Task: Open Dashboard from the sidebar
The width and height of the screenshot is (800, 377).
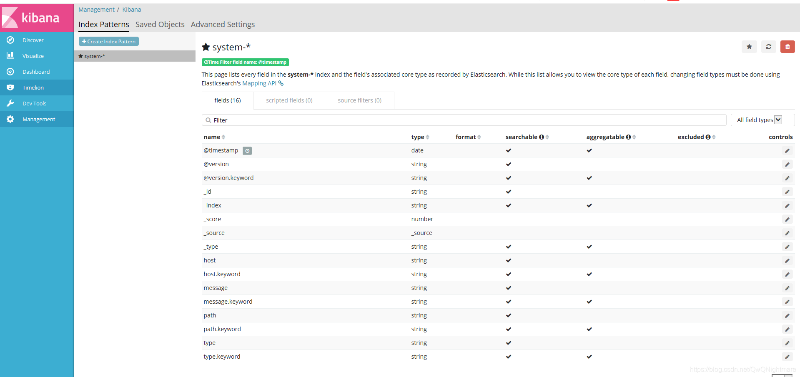Action: [37, 72]
